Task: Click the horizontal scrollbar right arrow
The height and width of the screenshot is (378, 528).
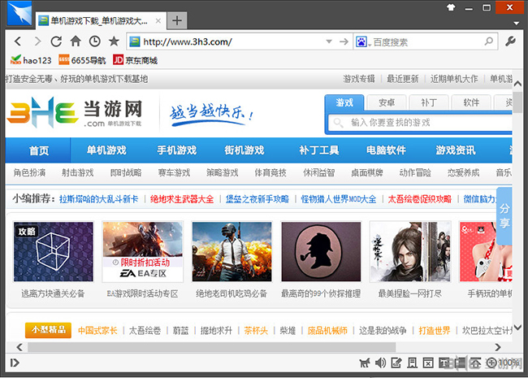Action: pos(498,347)
